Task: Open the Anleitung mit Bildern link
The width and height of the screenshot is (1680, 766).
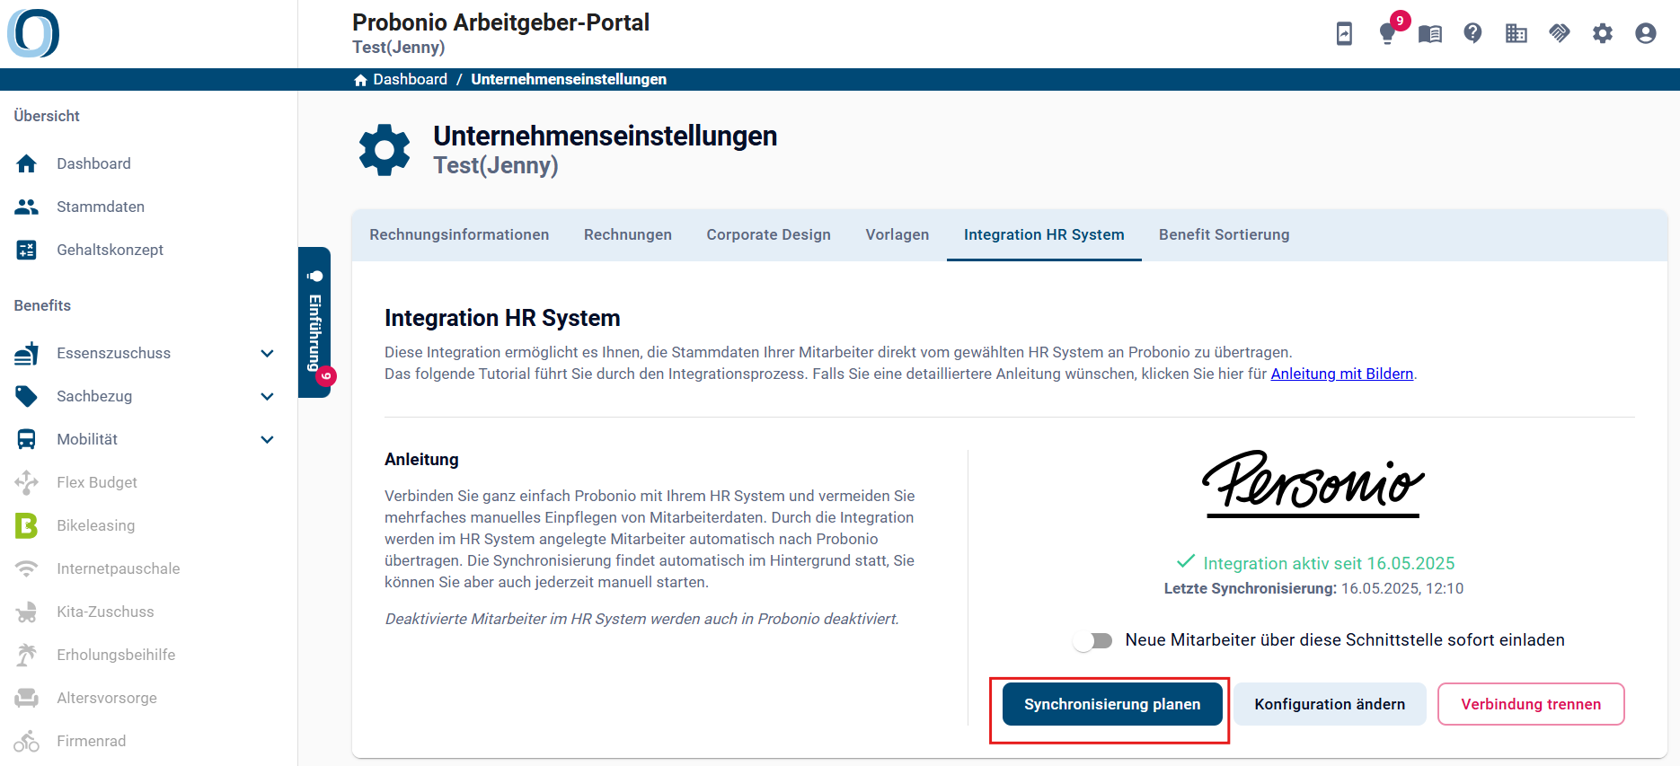Action: coord(1342,374)
